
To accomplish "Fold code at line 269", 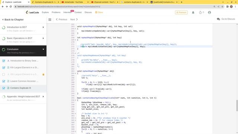I will (75, 40).
